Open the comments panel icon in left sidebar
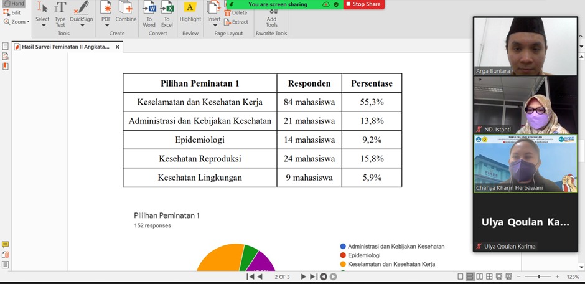Viewport: 585px width, 284px height. 6,245
